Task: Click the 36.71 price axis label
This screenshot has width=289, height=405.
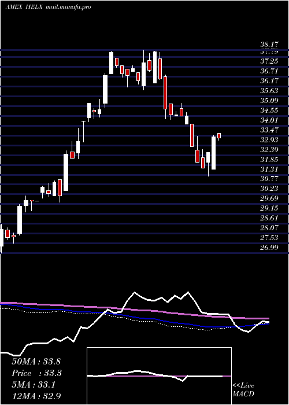Action: [x=269, y=71]
